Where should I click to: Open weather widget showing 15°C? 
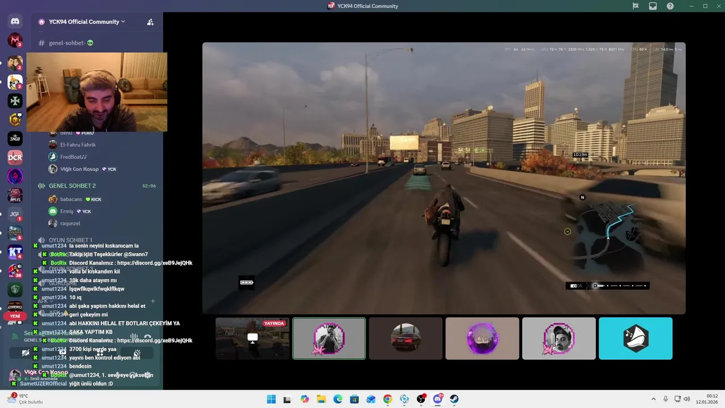tap(25, 399)
